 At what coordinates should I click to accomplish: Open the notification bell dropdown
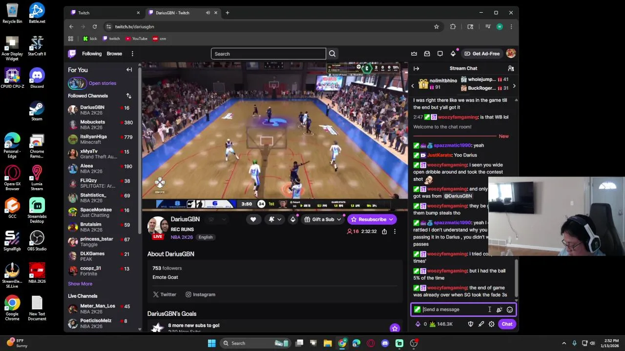pyautogui.click(x=275, y=219)
